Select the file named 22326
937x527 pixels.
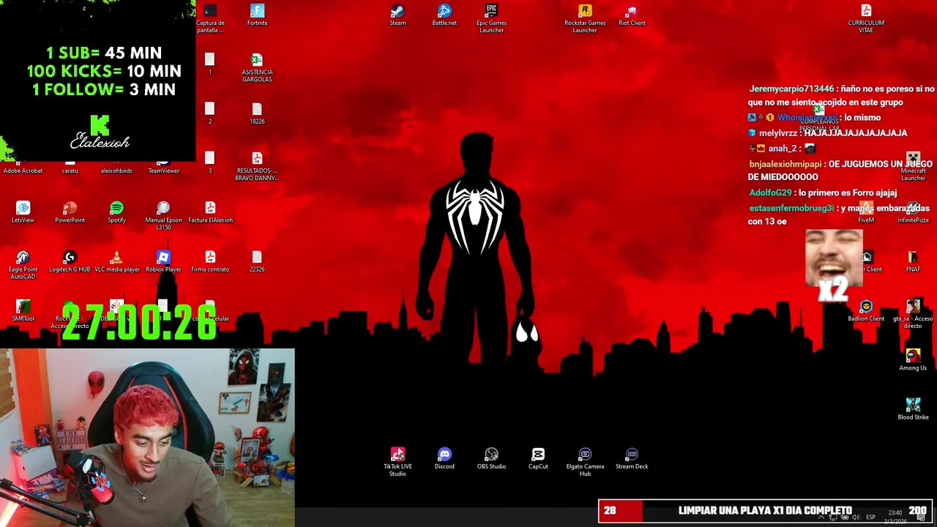click(x=257, y=261)
